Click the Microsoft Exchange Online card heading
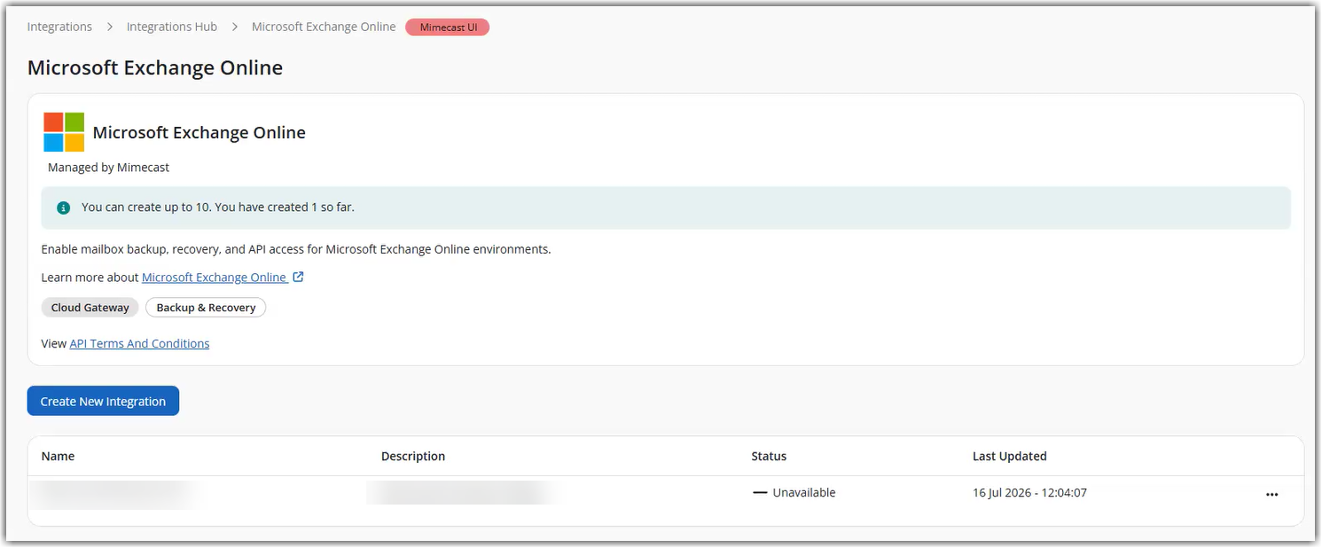The width and height of the screenshot is (1322, 548). point(199,132)
